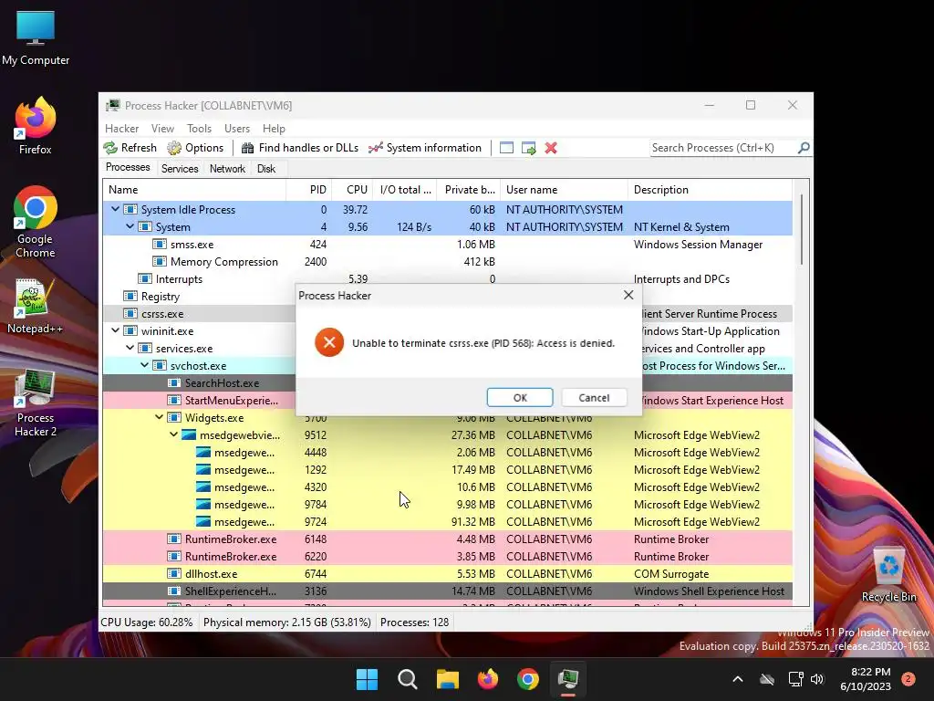Click the dllhost.exe process icon
Image resolution: width=934 pixels, height=701 pixels.
pyautogui.click(x=174, y=573)
